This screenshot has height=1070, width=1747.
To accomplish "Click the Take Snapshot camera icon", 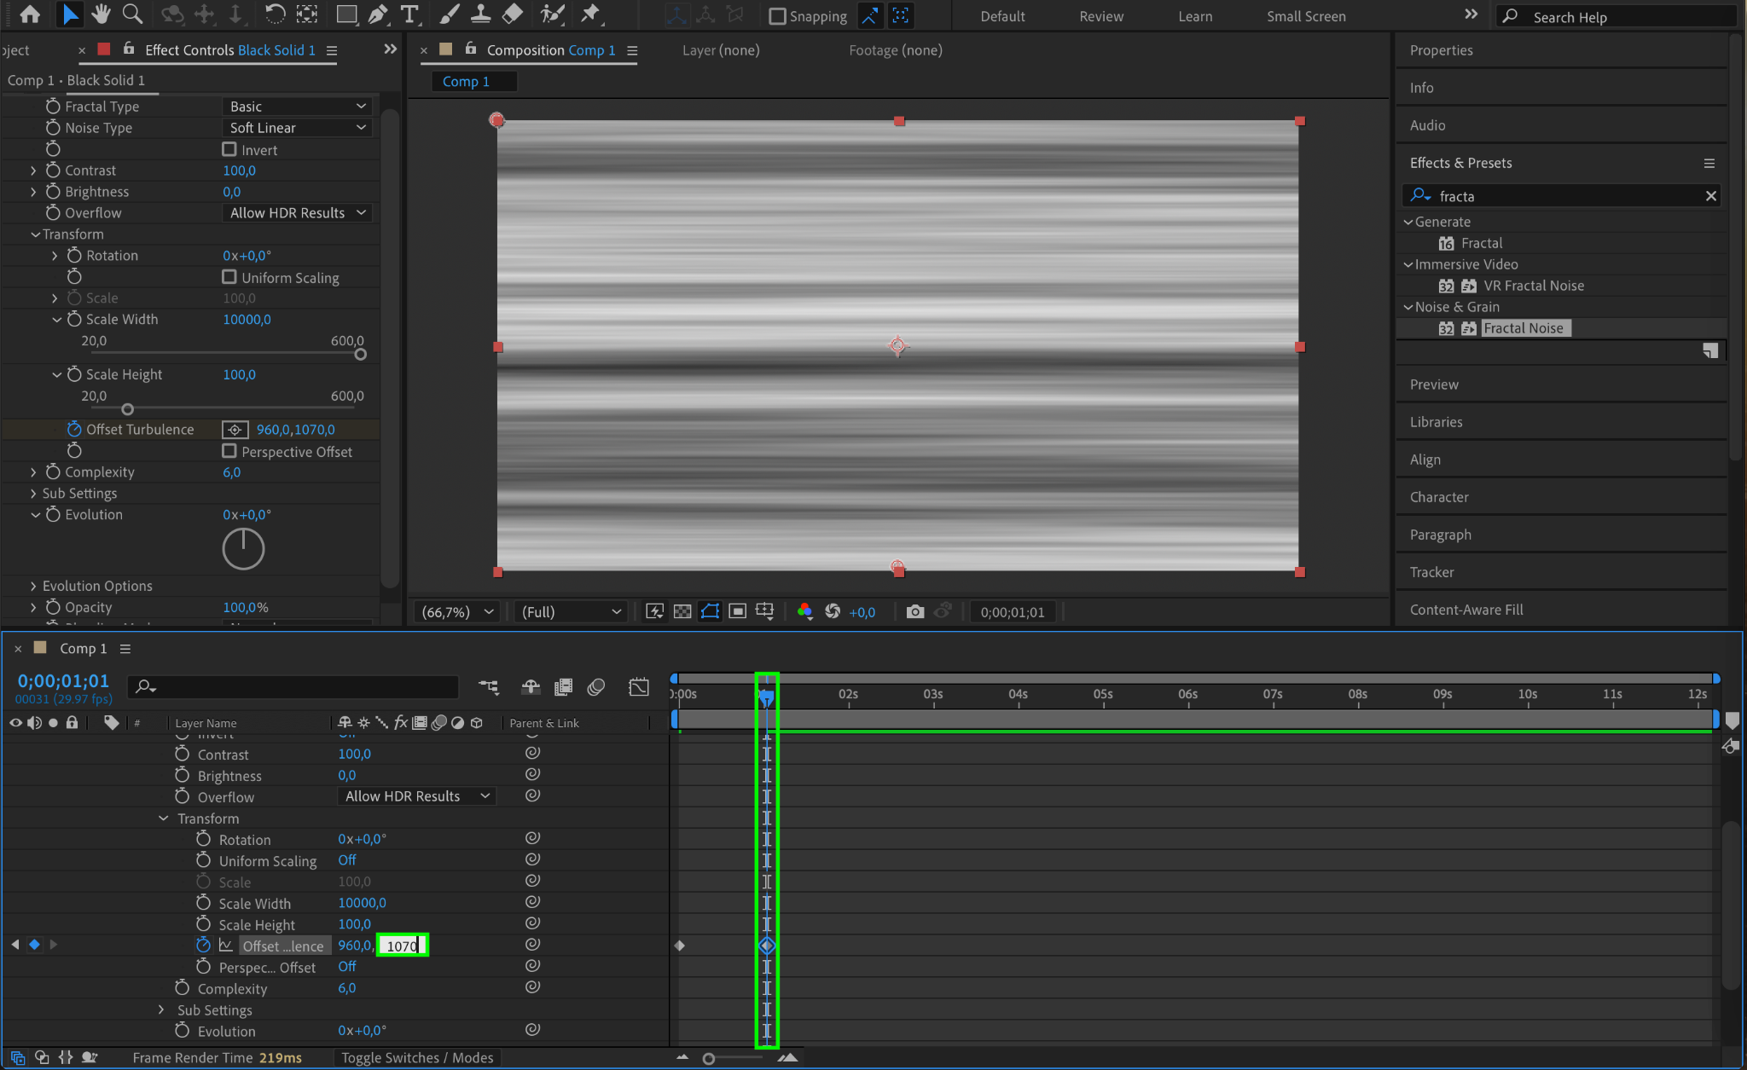I will [x=914, y=611].
